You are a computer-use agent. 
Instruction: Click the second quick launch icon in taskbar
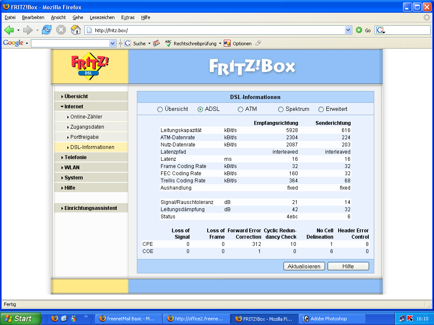coord(64,318)
